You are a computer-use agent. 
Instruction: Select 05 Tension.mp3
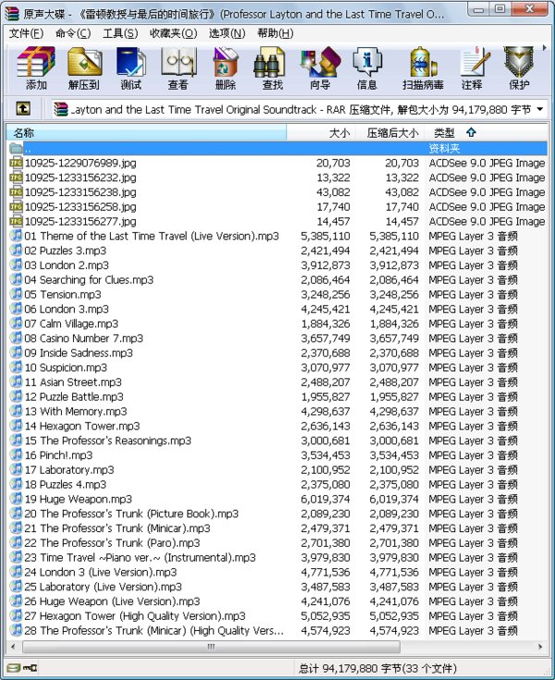tap(277, 294)
